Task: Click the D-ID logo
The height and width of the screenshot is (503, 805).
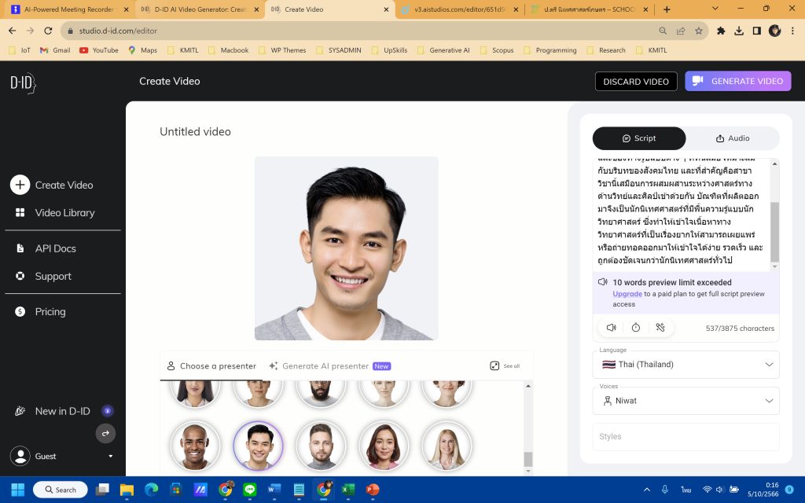Action: pos(23,83)
